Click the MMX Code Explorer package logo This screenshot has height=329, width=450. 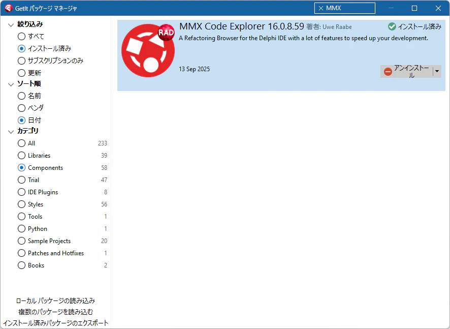pyautogui.click(x=148, y=50)
